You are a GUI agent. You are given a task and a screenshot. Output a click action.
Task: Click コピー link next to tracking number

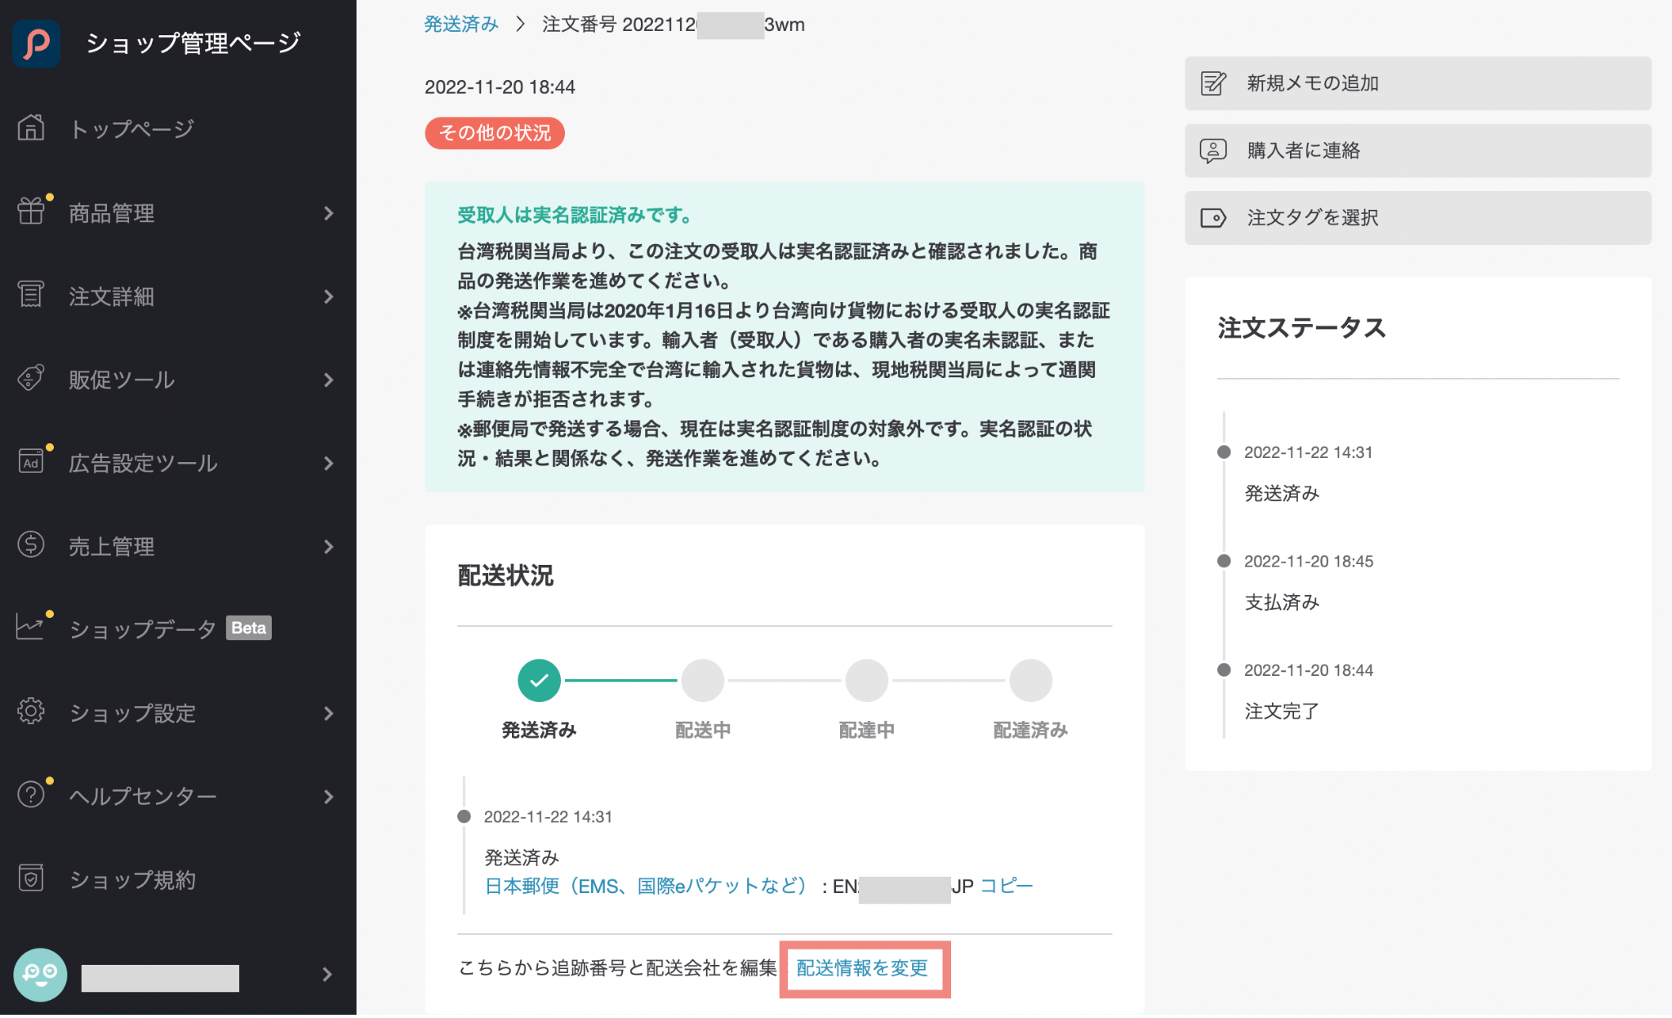click(1006, 886)
